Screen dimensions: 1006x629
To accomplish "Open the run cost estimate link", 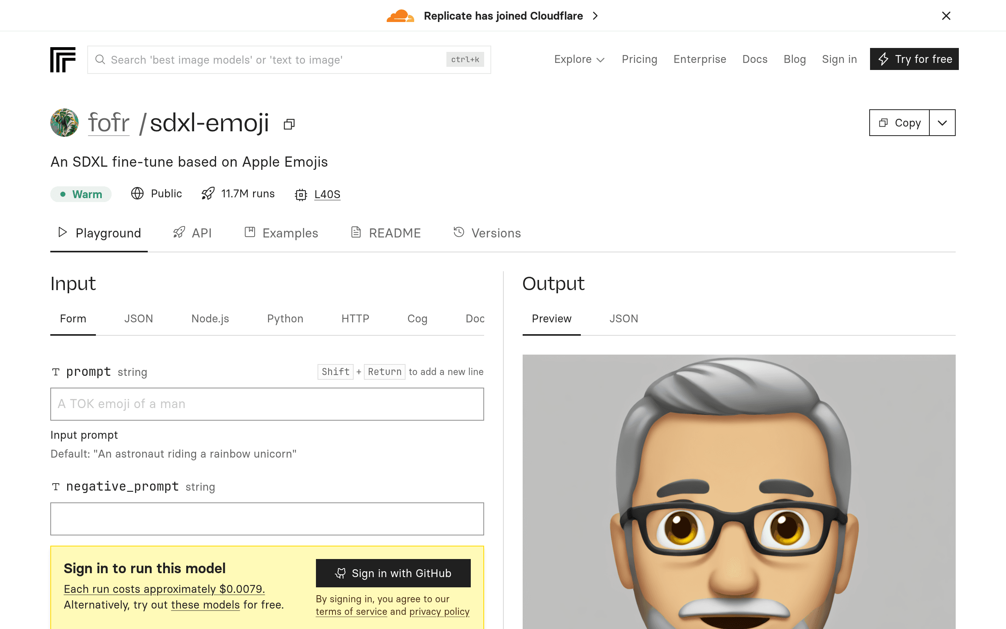I will [164, 589].
